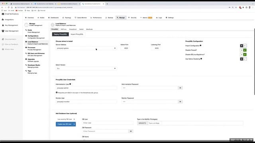Switch to the Performance tab

click(x=96, y=17)
